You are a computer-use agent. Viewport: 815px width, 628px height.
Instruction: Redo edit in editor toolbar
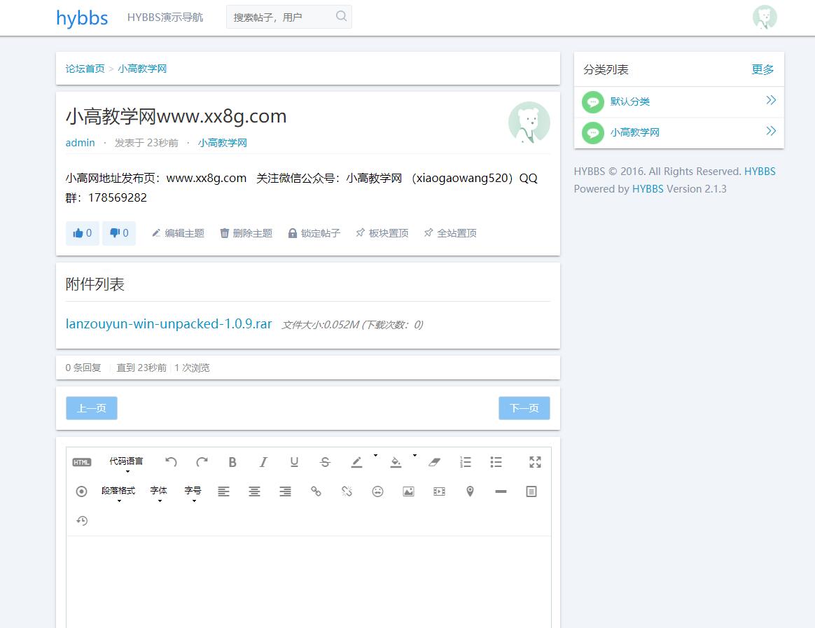[202, 461]
